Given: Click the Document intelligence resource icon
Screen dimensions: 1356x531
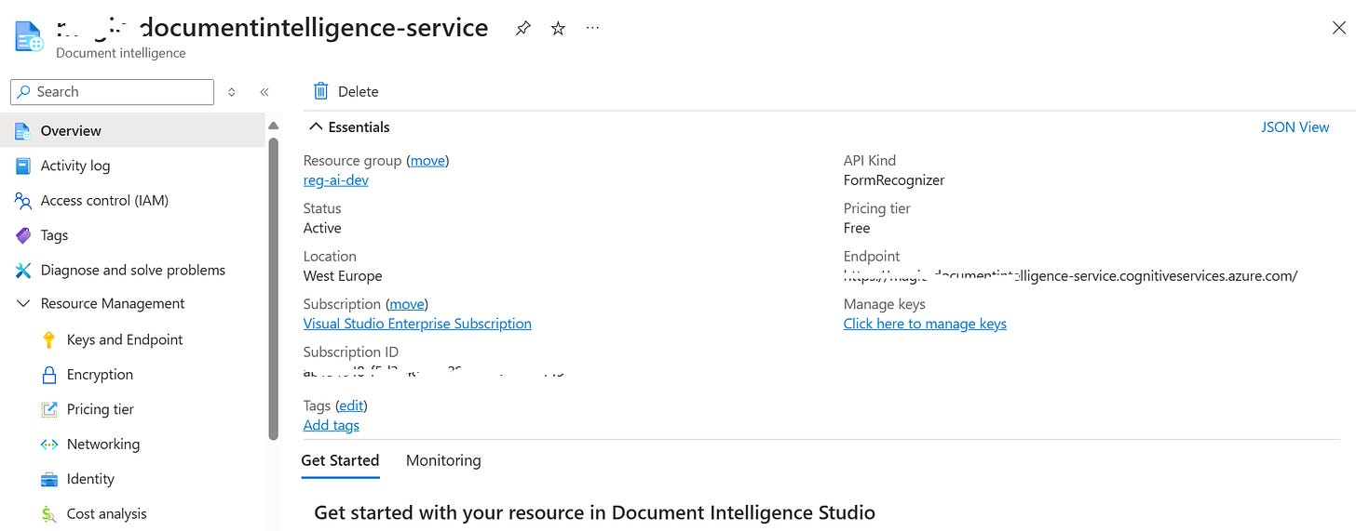Looking at the screenshot, I should pyautogui.click(x=29, y=36).
